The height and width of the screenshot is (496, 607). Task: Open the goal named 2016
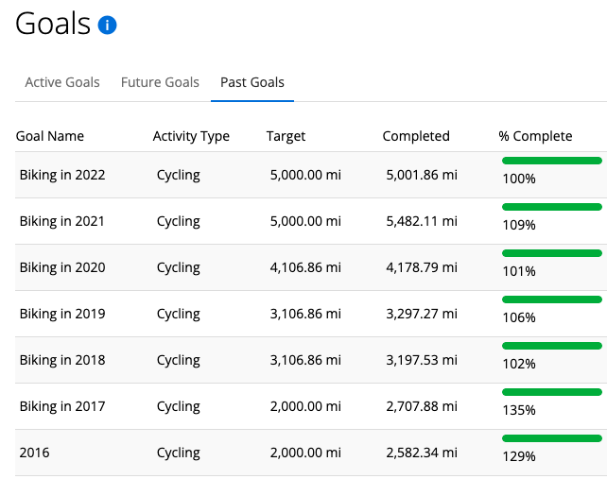[34, 453]
